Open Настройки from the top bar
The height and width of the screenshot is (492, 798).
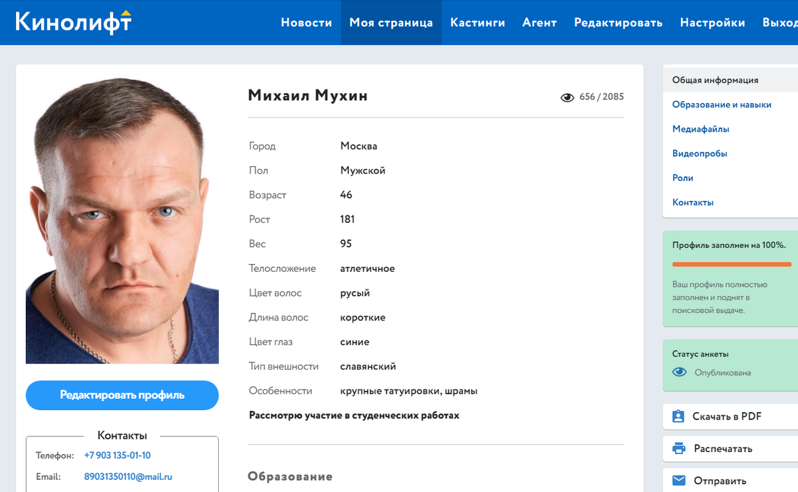click(712, 23)
